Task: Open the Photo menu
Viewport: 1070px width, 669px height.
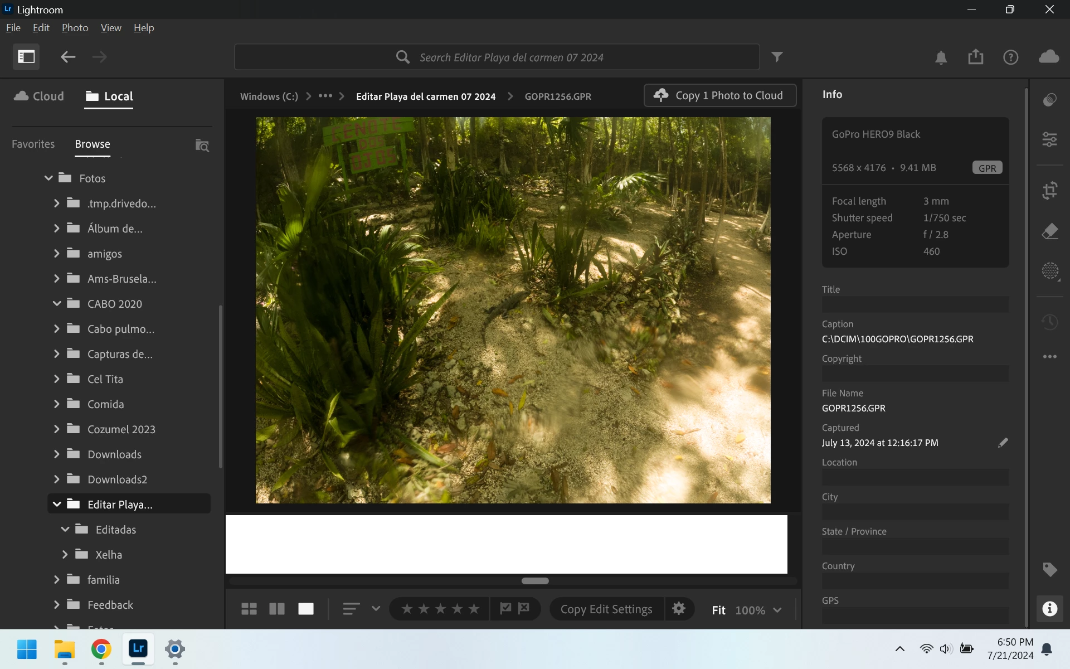Action: pyautogui.click(x=75, y=28)
